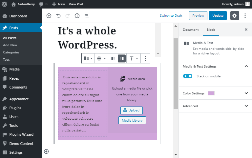This screenshot has height=158, width=252.
Task: Collapse the Media & Text Settings panel
Action: (215, 67)
